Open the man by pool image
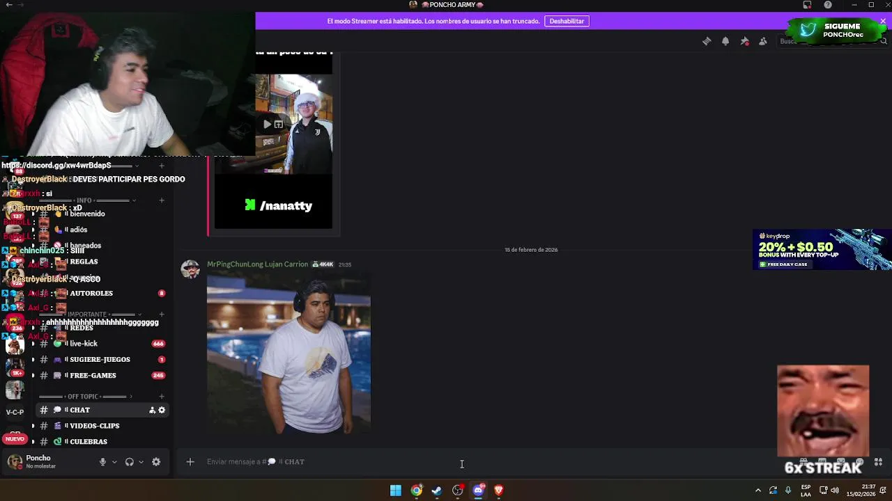 (289, 353)
